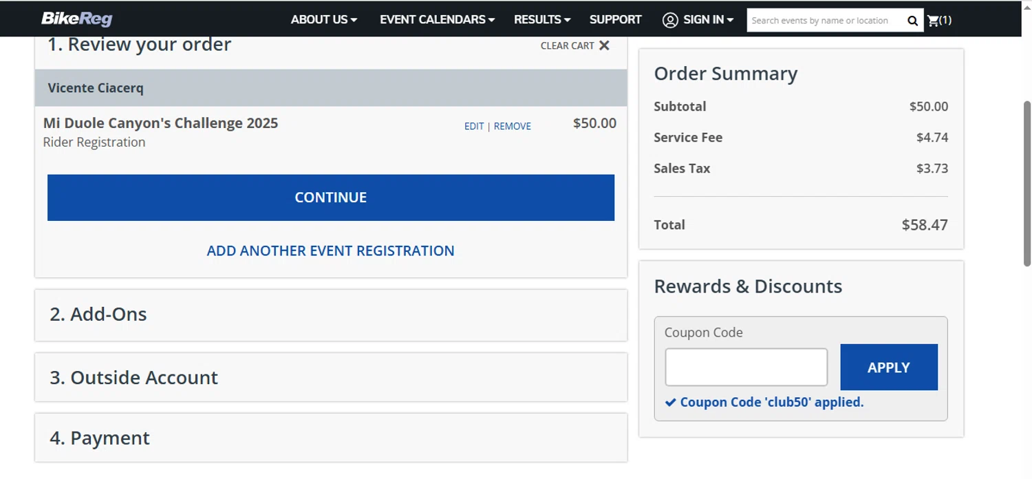
Task: Click the search magnifier icon
Action: pos(912,21)
